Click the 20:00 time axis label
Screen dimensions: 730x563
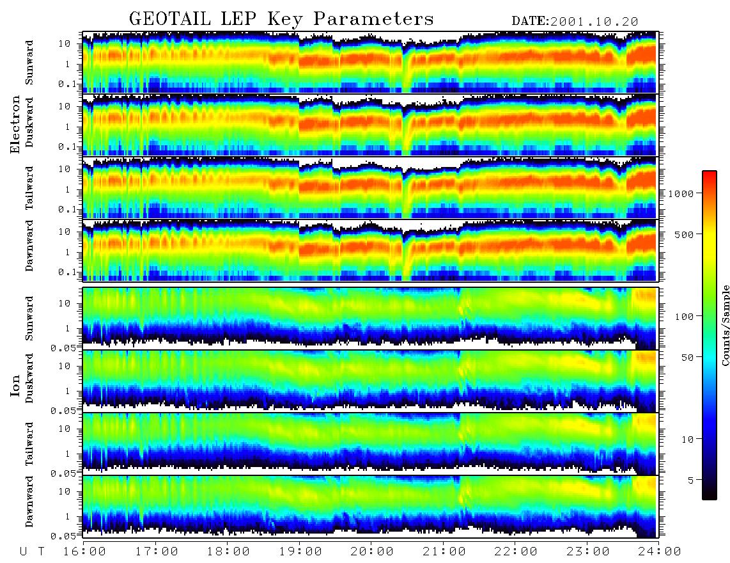coord(371,551)
